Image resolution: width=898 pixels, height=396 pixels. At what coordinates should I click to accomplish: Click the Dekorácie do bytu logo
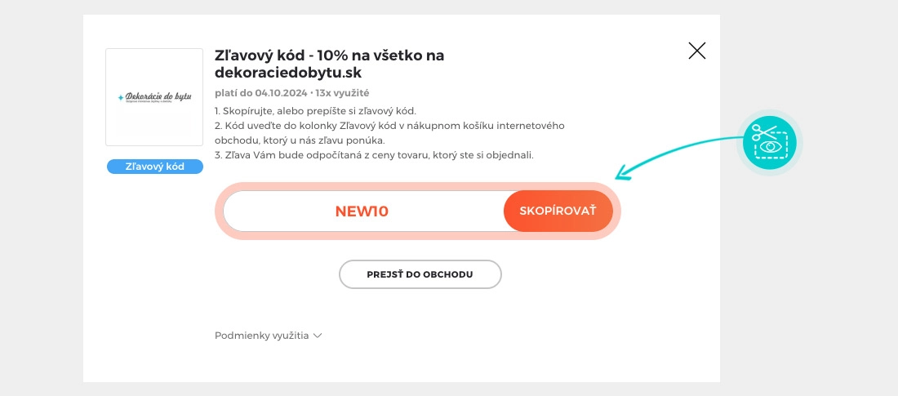click(154, 97)
